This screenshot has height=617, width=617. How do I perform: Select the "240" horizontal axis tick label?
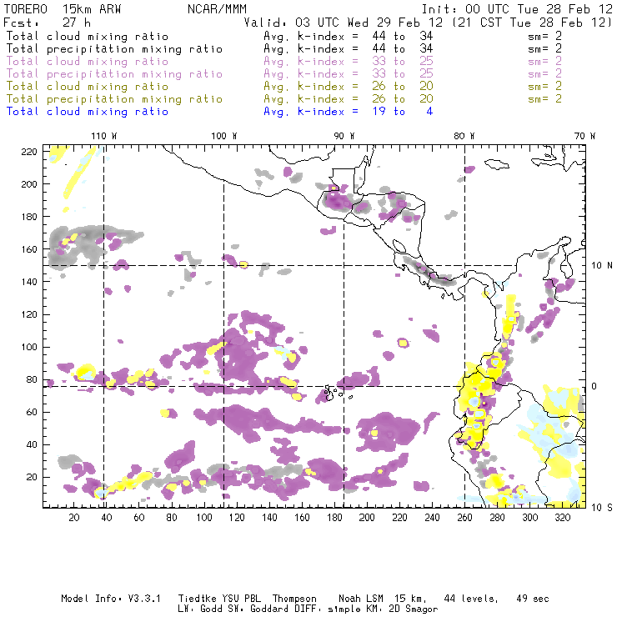pyautogui.click(x=432, y=518)
